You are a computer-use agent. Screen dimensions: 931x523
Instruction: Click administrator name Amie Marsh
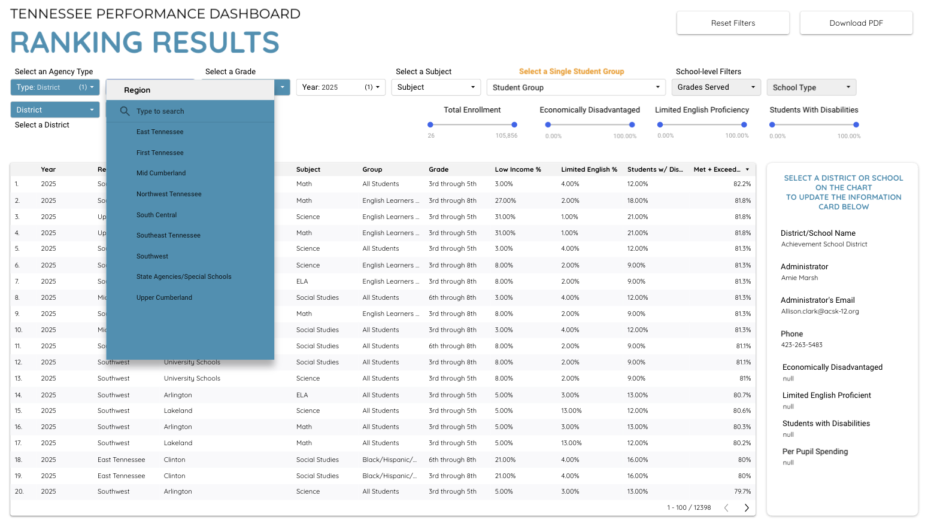tap(799, 278)
